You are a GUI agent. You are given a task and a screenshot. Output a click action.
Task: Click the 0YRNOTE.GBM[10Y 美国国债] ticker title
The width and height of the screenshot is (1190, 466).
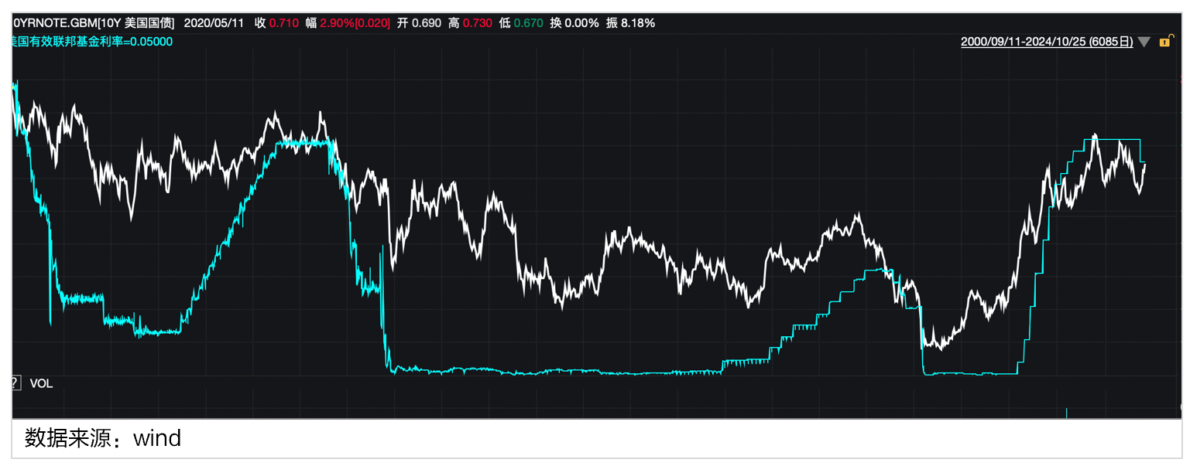click(x=94, y=23)
